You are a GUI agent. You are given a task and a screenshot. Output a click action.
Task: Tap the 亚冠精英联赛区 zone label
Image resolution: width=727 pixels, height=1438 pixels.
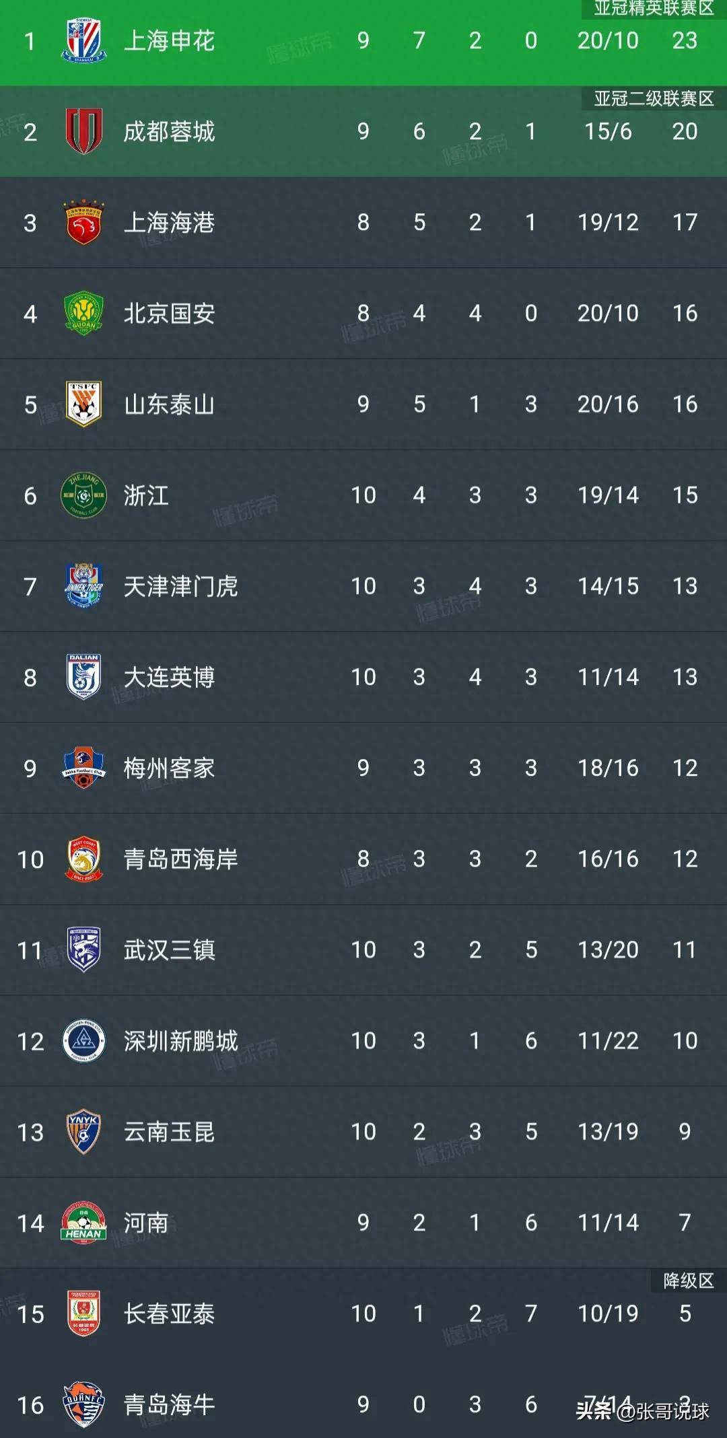[653, 8]
